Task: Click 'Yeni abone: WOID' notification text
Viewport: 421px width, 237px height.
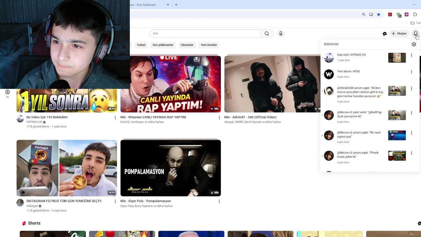Action: pos(348,71)
